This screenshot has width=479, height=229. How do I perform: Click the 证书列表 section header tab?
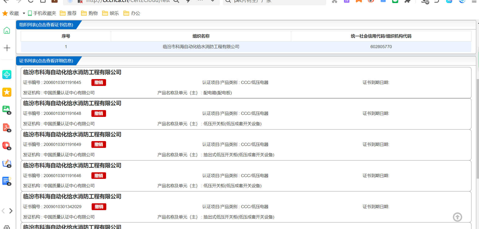46,61
